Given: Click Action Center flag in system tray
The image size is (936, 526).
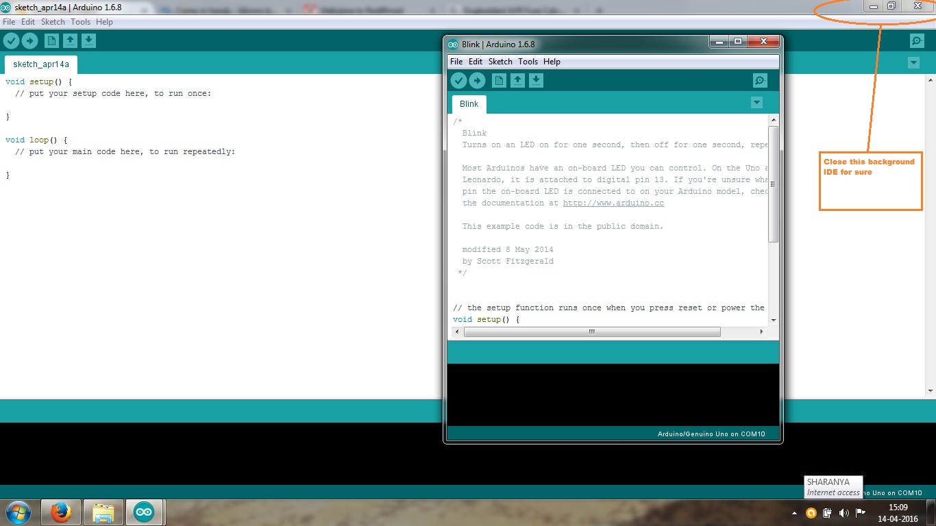Looking at the screenshot, I should (x=861, y=513).
